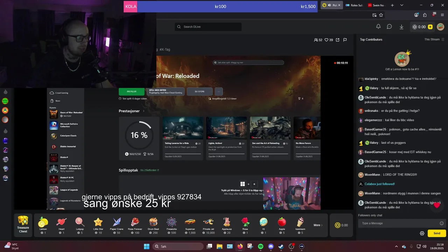Open the list all tabs chevron

coord(402,5)
